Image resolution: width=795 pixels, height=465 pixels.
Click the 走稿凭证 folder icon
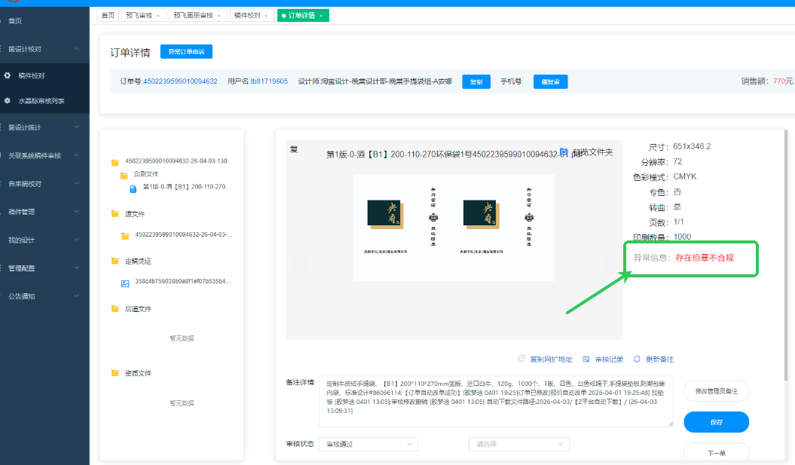tap(115, 261)
